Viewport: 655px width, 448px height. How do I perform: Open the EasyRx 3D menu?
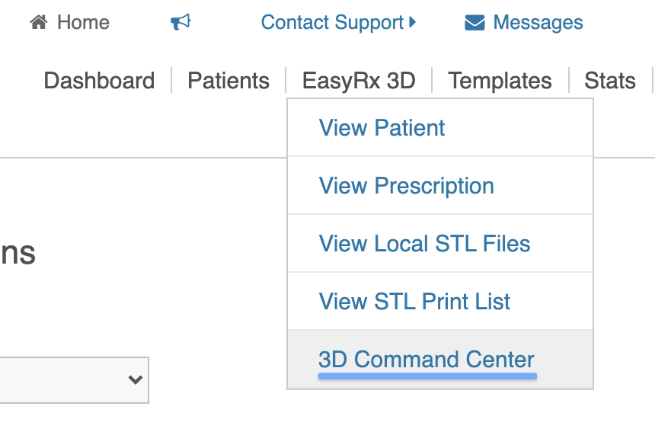[x=359, y=80]
